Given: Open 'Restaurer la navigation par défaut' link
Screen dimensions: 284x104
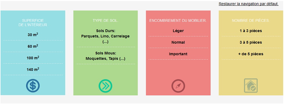Looking at the screenshot, I should tap(249, 4).
